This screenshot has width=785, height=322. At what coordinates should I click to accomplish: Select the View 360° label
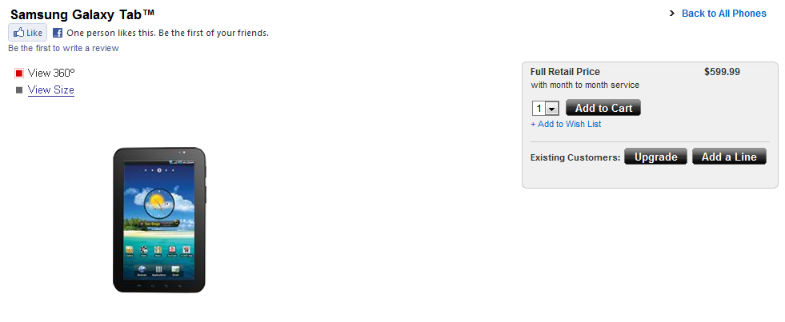coord(51,73)
